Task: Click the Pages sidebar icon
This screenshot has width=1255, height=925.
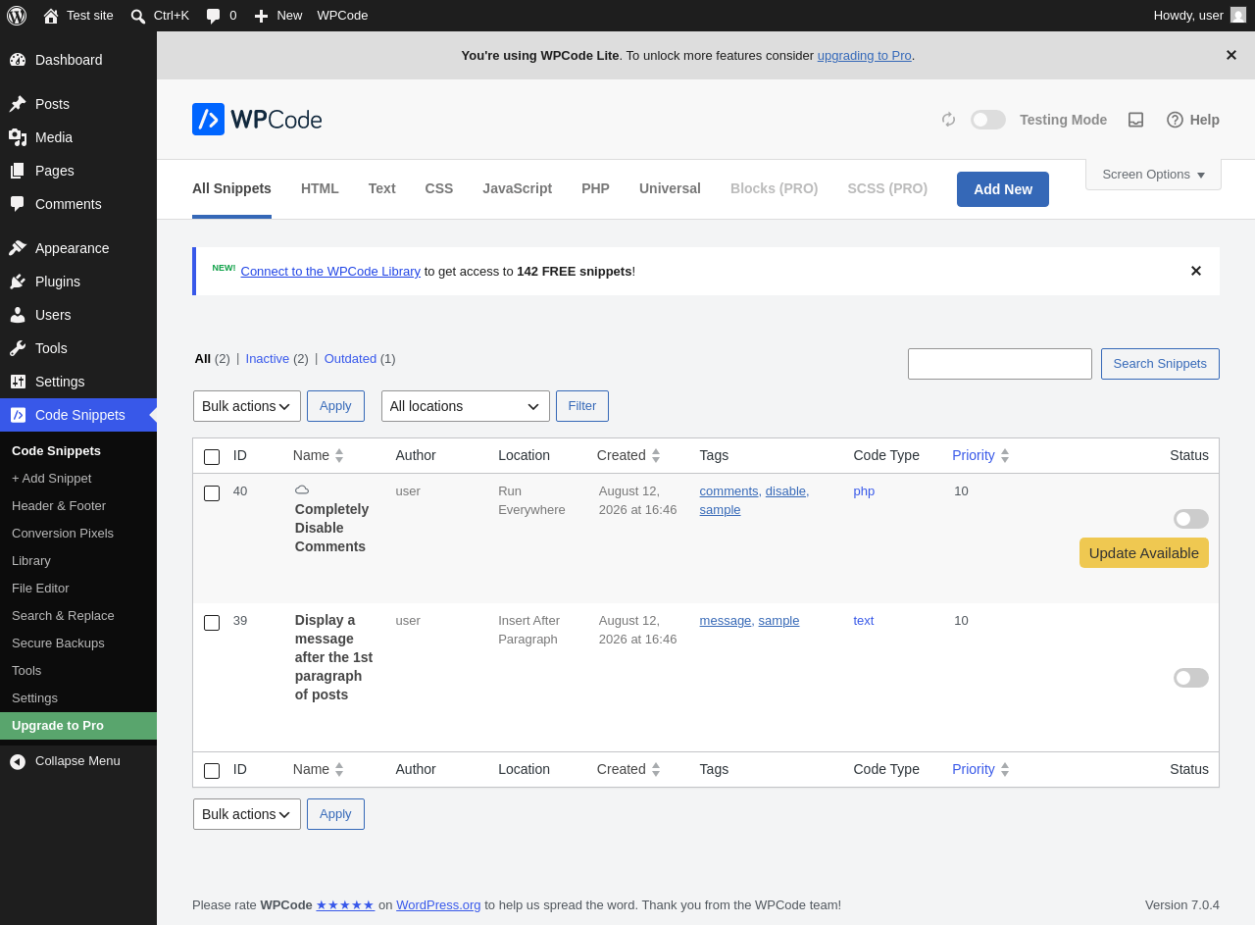Action: click(x=18, y=171)
